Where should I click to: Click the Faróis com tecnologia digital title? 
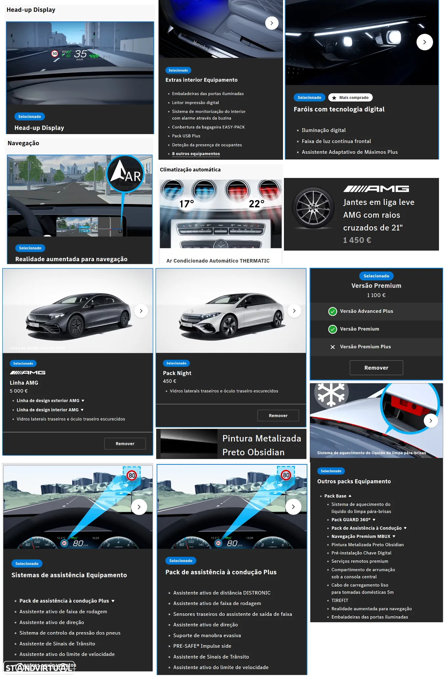click(x=339, y=109)
